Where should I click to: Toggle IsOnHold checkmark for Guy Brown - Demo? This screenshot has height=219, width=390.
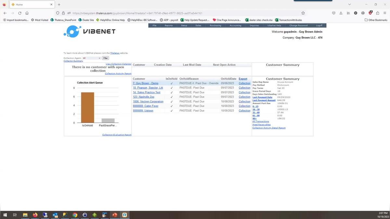point(172,84)
